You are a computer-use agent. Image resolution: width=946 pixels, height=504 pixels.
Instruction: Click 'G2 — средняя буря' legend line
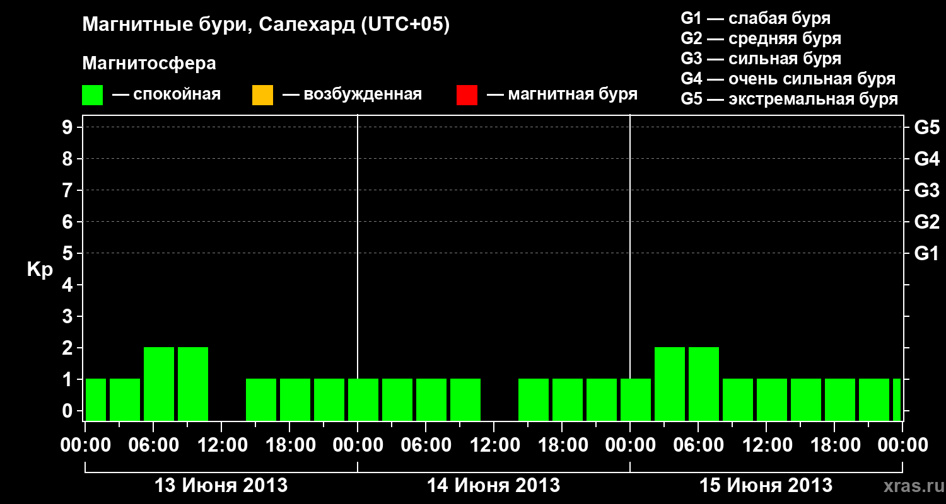pos(761,38)
